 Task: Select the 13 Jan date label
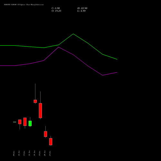pyautogui.click(x=24, y=153)
